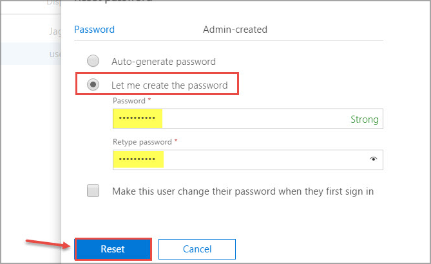Focus the Password input field
Image resolution: width=431 pixels, height=264 pixels.
(x=247, y=119)
